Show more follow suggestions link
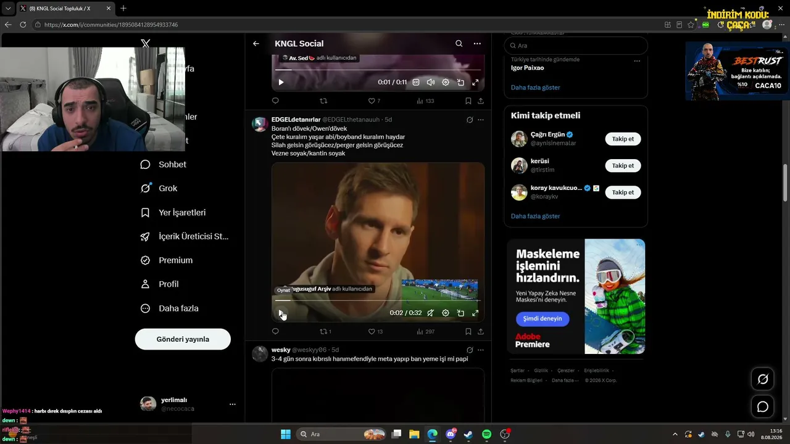Image resolution: width=790 pixels, height=444 pixels. [x=536, y=216]
